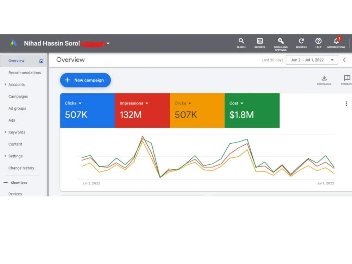Open Change history in the sidebar
The width and height of the screenshot is (352, 264).
[x=21, y=168]
